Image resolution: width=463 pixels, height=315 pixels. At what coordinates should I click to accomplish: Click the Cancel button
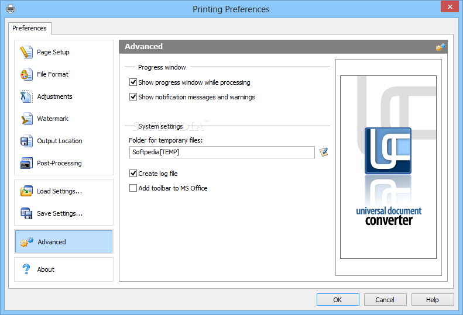pos(385,300)
